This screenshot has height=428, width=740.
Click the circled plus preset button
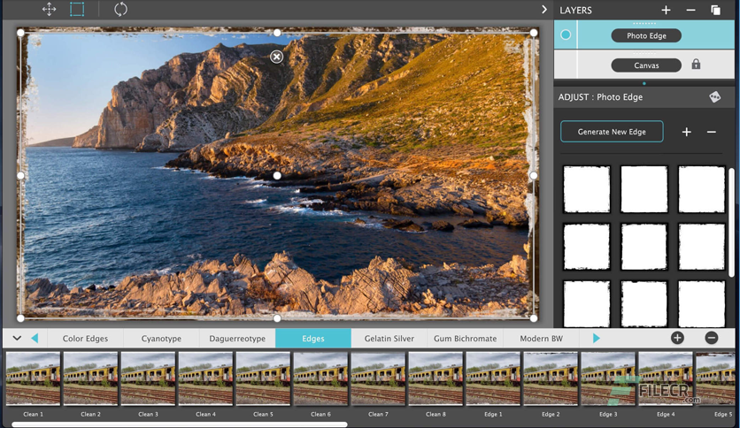click(x=677, y=338)
